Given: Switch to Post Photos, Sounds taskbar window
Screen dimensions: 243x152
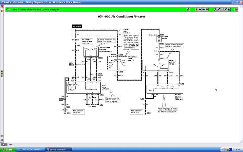Looking at the screenshot, I should tap(31, 149).
